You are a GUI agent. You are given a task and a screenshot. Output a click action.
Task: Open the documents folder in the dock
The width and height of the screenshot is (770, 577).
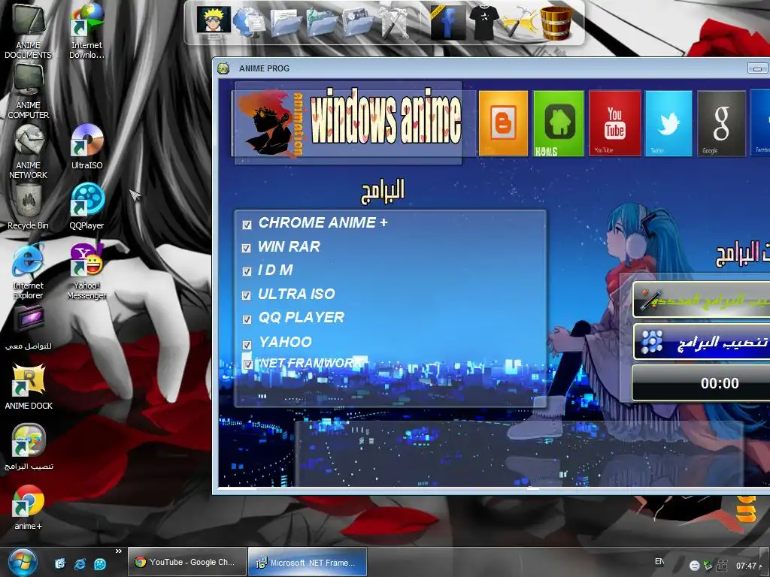pyautogui.click(x=285, y=23)
